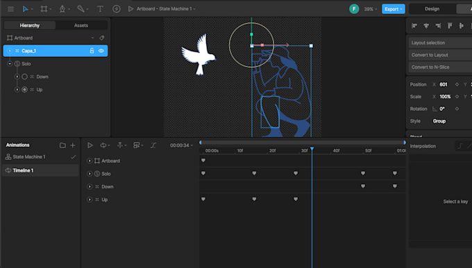Screen dimensions: 472x268
Task: Select Timeline 1 animation
Action: [40, 170]
